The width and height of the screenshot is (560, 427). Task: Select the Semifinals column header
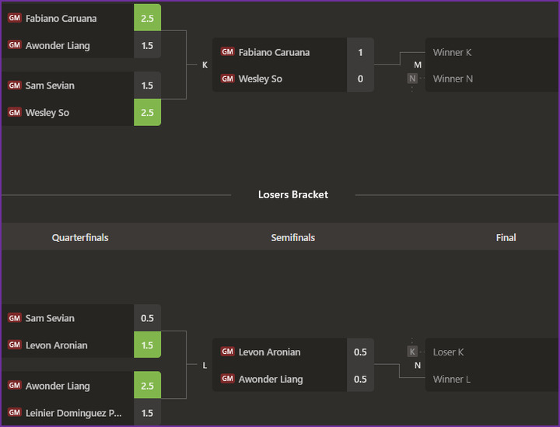[x=292, y=237]
